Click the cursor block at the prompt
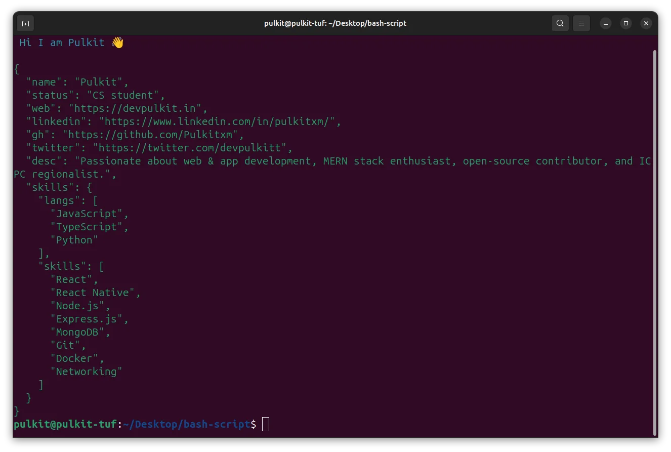The image size is (671, 452). pyautogui.click(x=266, y=424)
